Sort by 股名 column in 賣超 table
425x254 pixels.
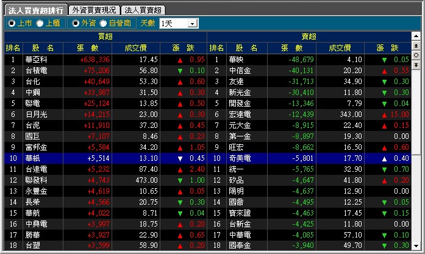[x=247, y=48]
